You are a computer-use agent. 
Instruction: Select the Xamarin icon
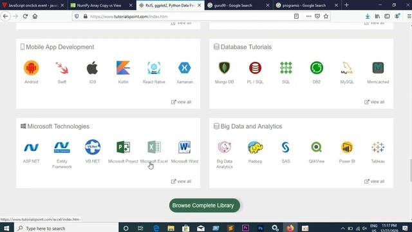pos(185,68)
